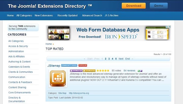Click the green component type icon
183x104 pixels.
(139, 71)
